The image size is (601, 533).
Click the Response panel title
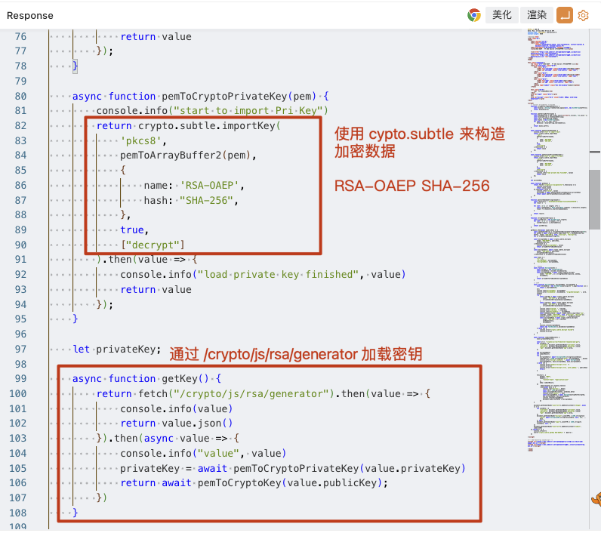click(30, 16)
